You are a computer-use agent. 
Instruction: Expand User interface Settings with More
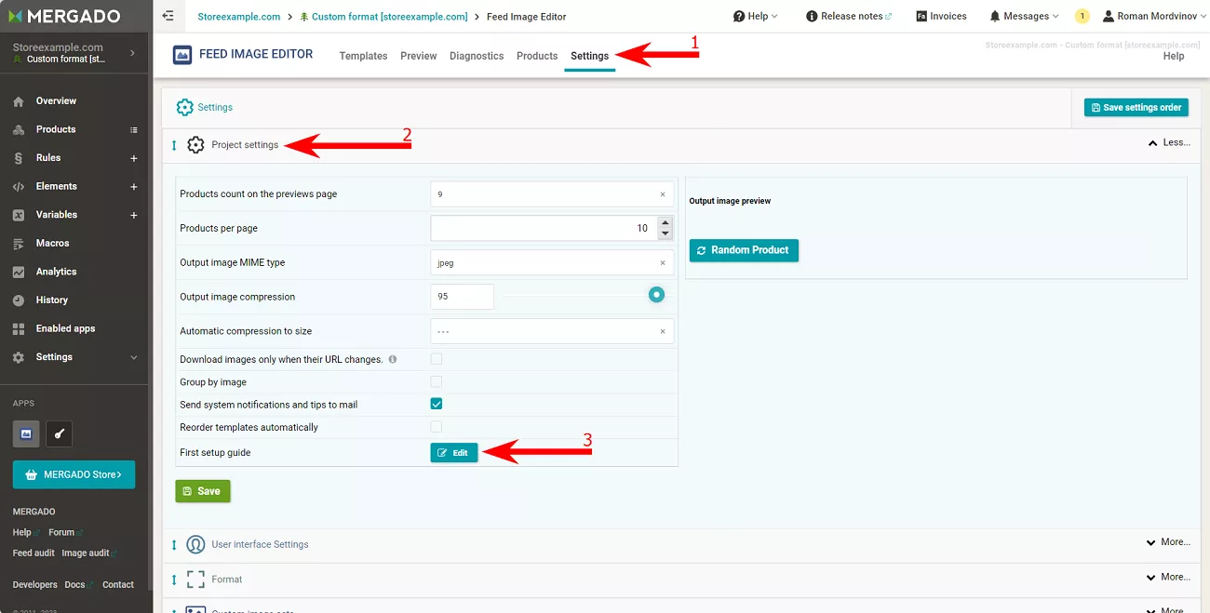coord(1168,542)
